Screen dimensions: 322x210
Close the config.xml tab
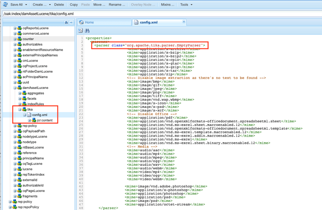pos(184,22)
